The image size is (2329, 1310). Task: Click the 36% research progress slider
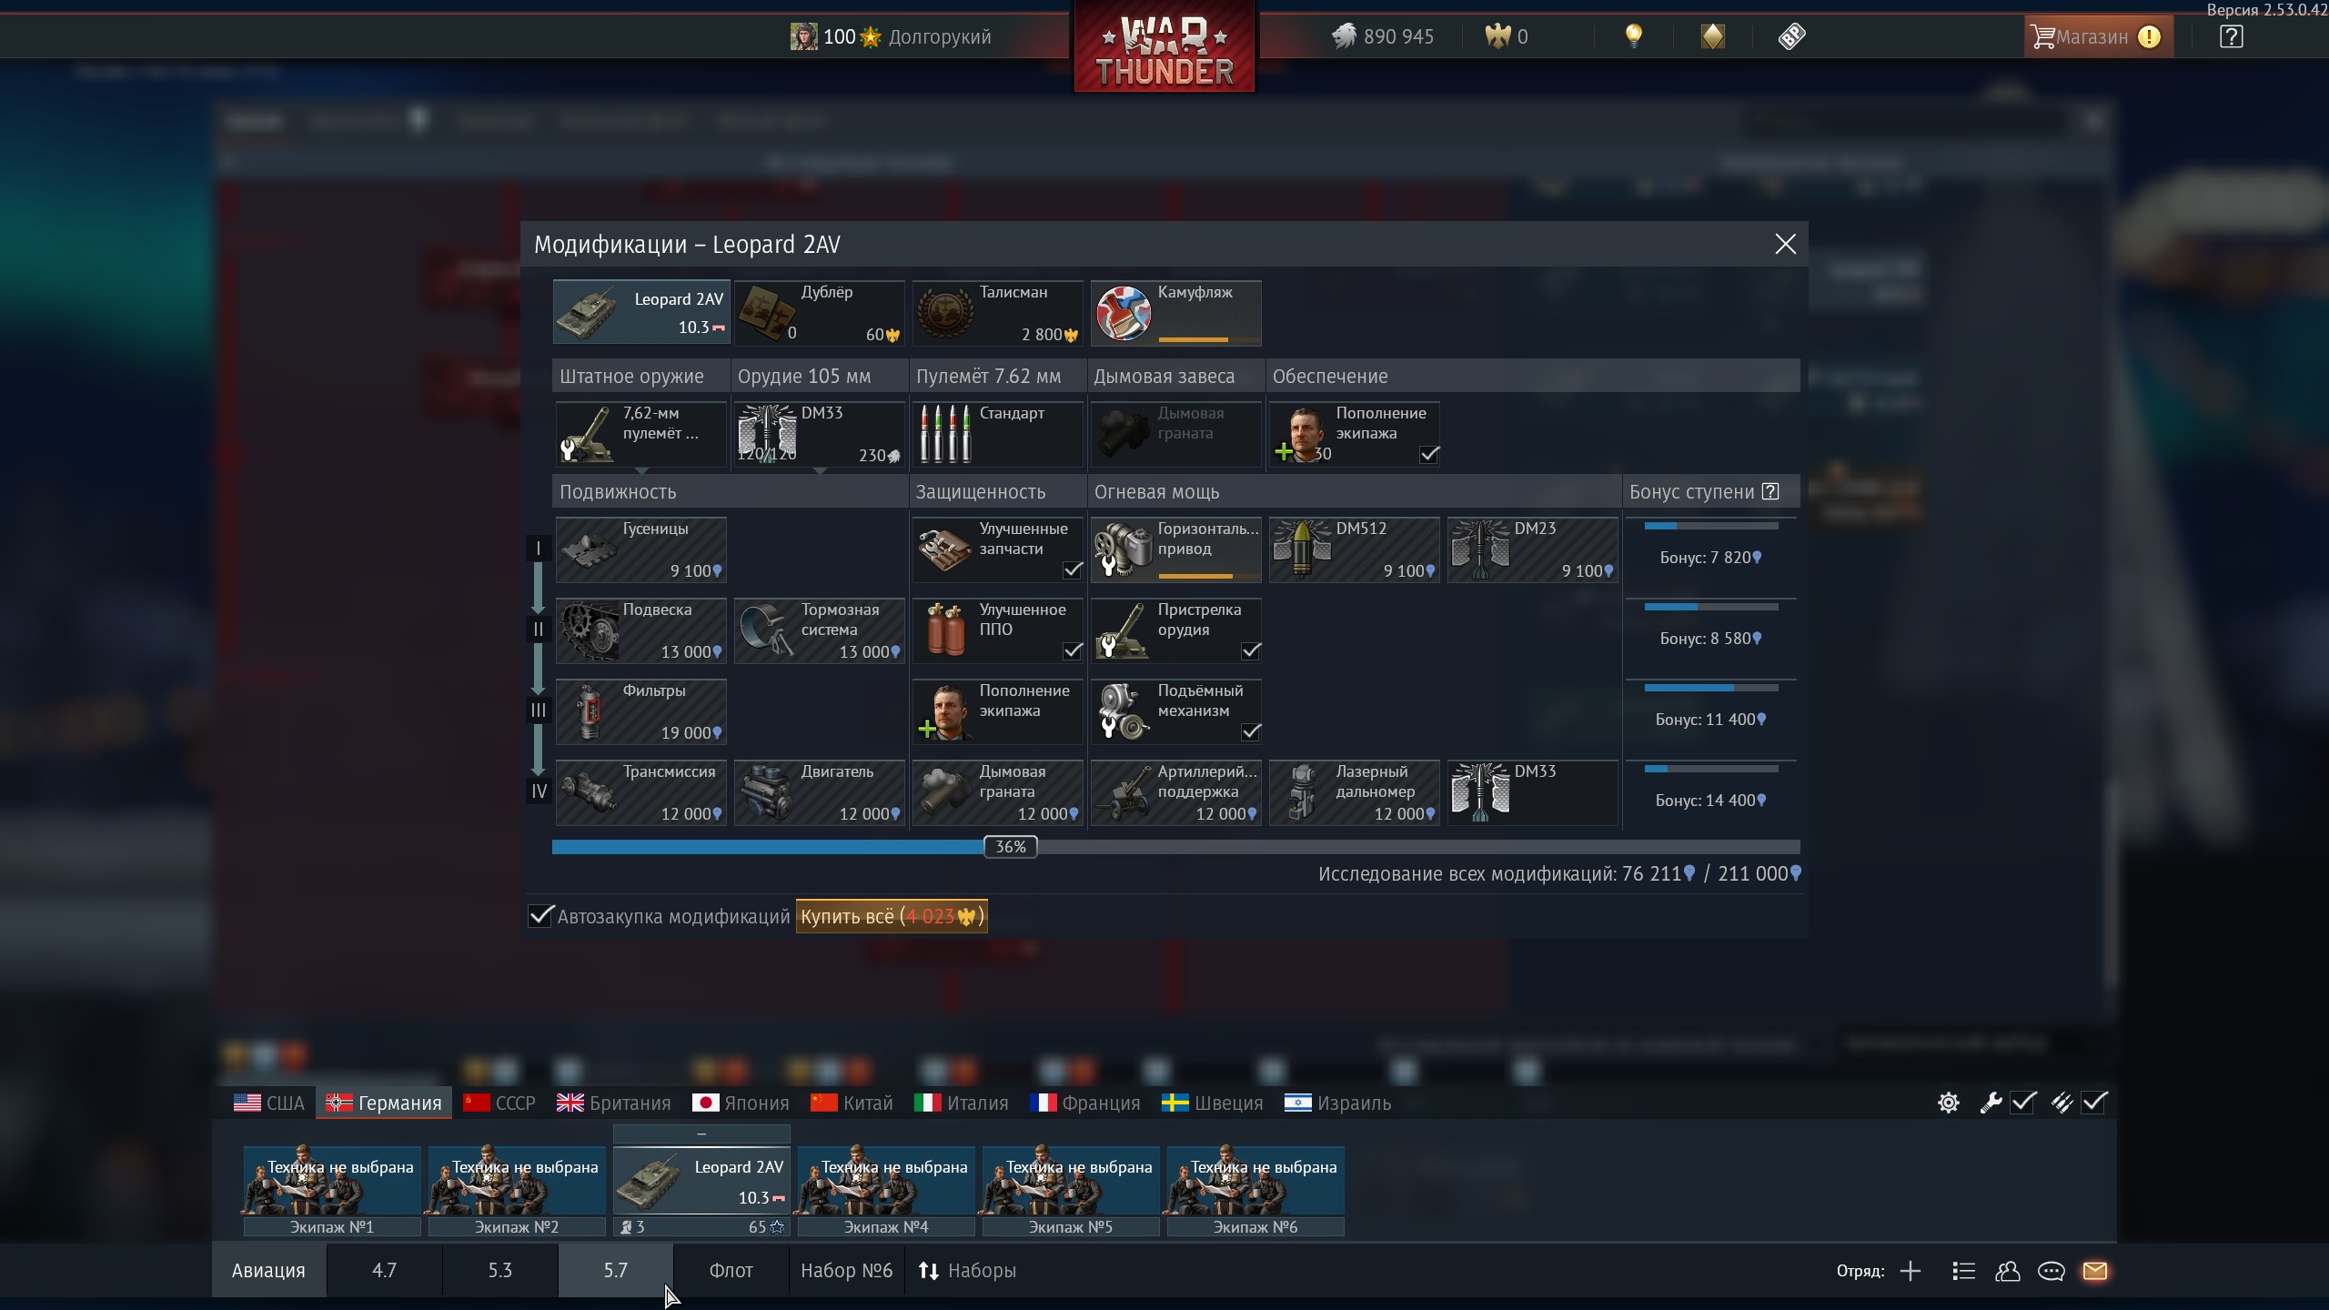tap(1010, 847)
